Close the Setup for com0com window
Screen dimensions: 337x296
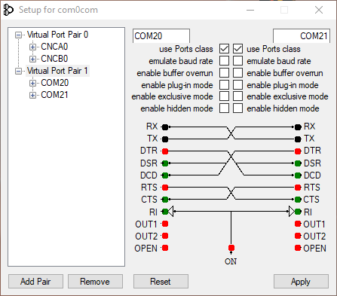(x=319, y=10)
